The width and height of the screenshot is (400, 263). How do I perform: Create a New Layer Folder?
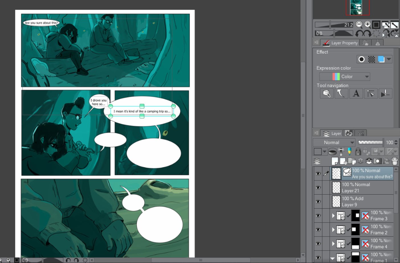coord(352,161)
